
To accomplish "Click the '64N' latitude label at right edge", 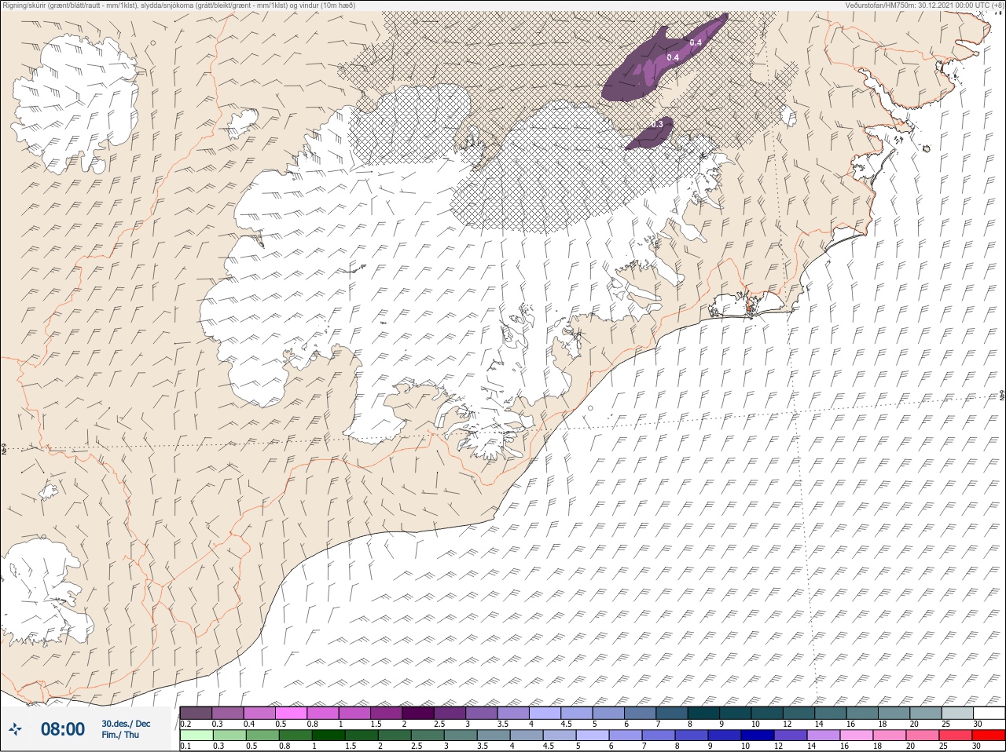I will click(x=1001, y=396).
